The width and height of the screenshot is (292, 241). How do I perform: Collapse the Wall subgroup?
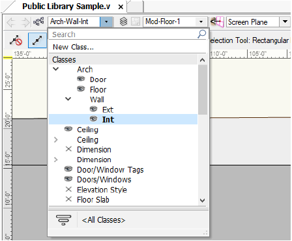[68, 99]
